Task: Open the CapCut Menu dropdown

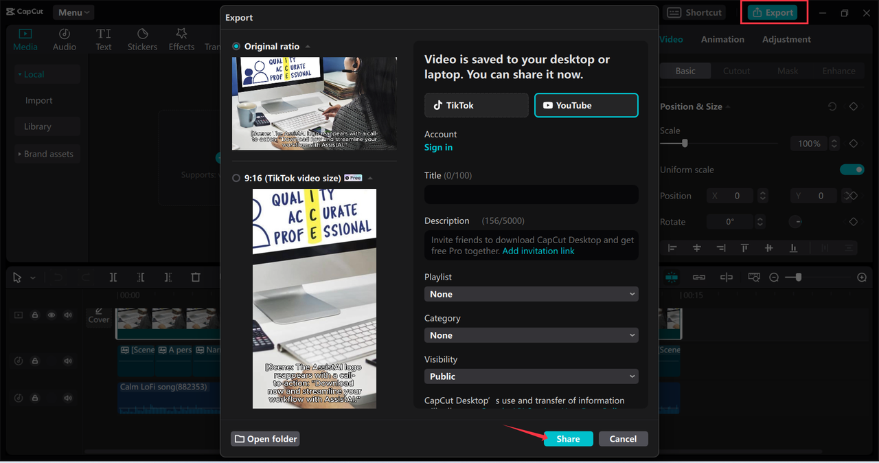Action: click(73, 12)
